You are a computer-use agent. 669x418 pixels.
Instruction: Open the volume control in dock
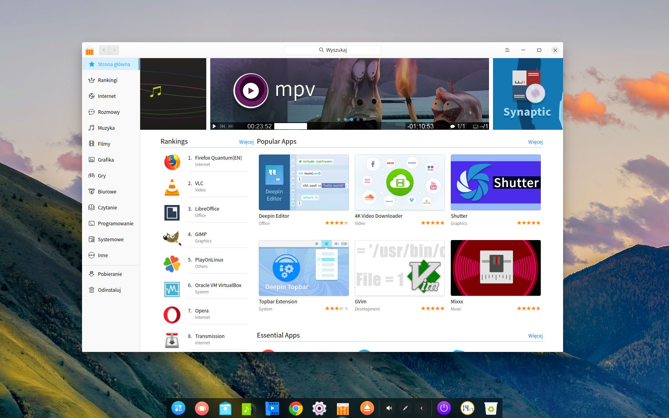[389, 408]
